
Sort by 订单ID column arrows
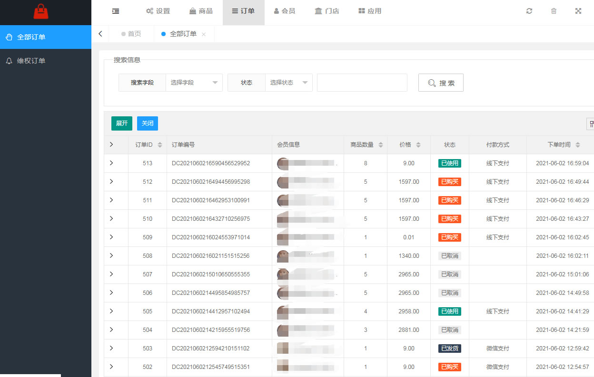pyautogui.click(x=160, y=145)
